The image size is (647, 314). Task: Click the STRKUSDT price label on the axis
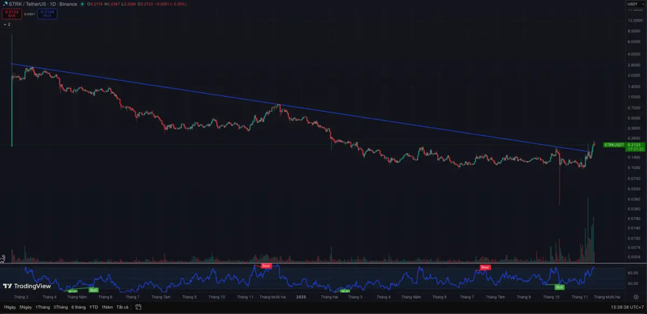point(614,145)
